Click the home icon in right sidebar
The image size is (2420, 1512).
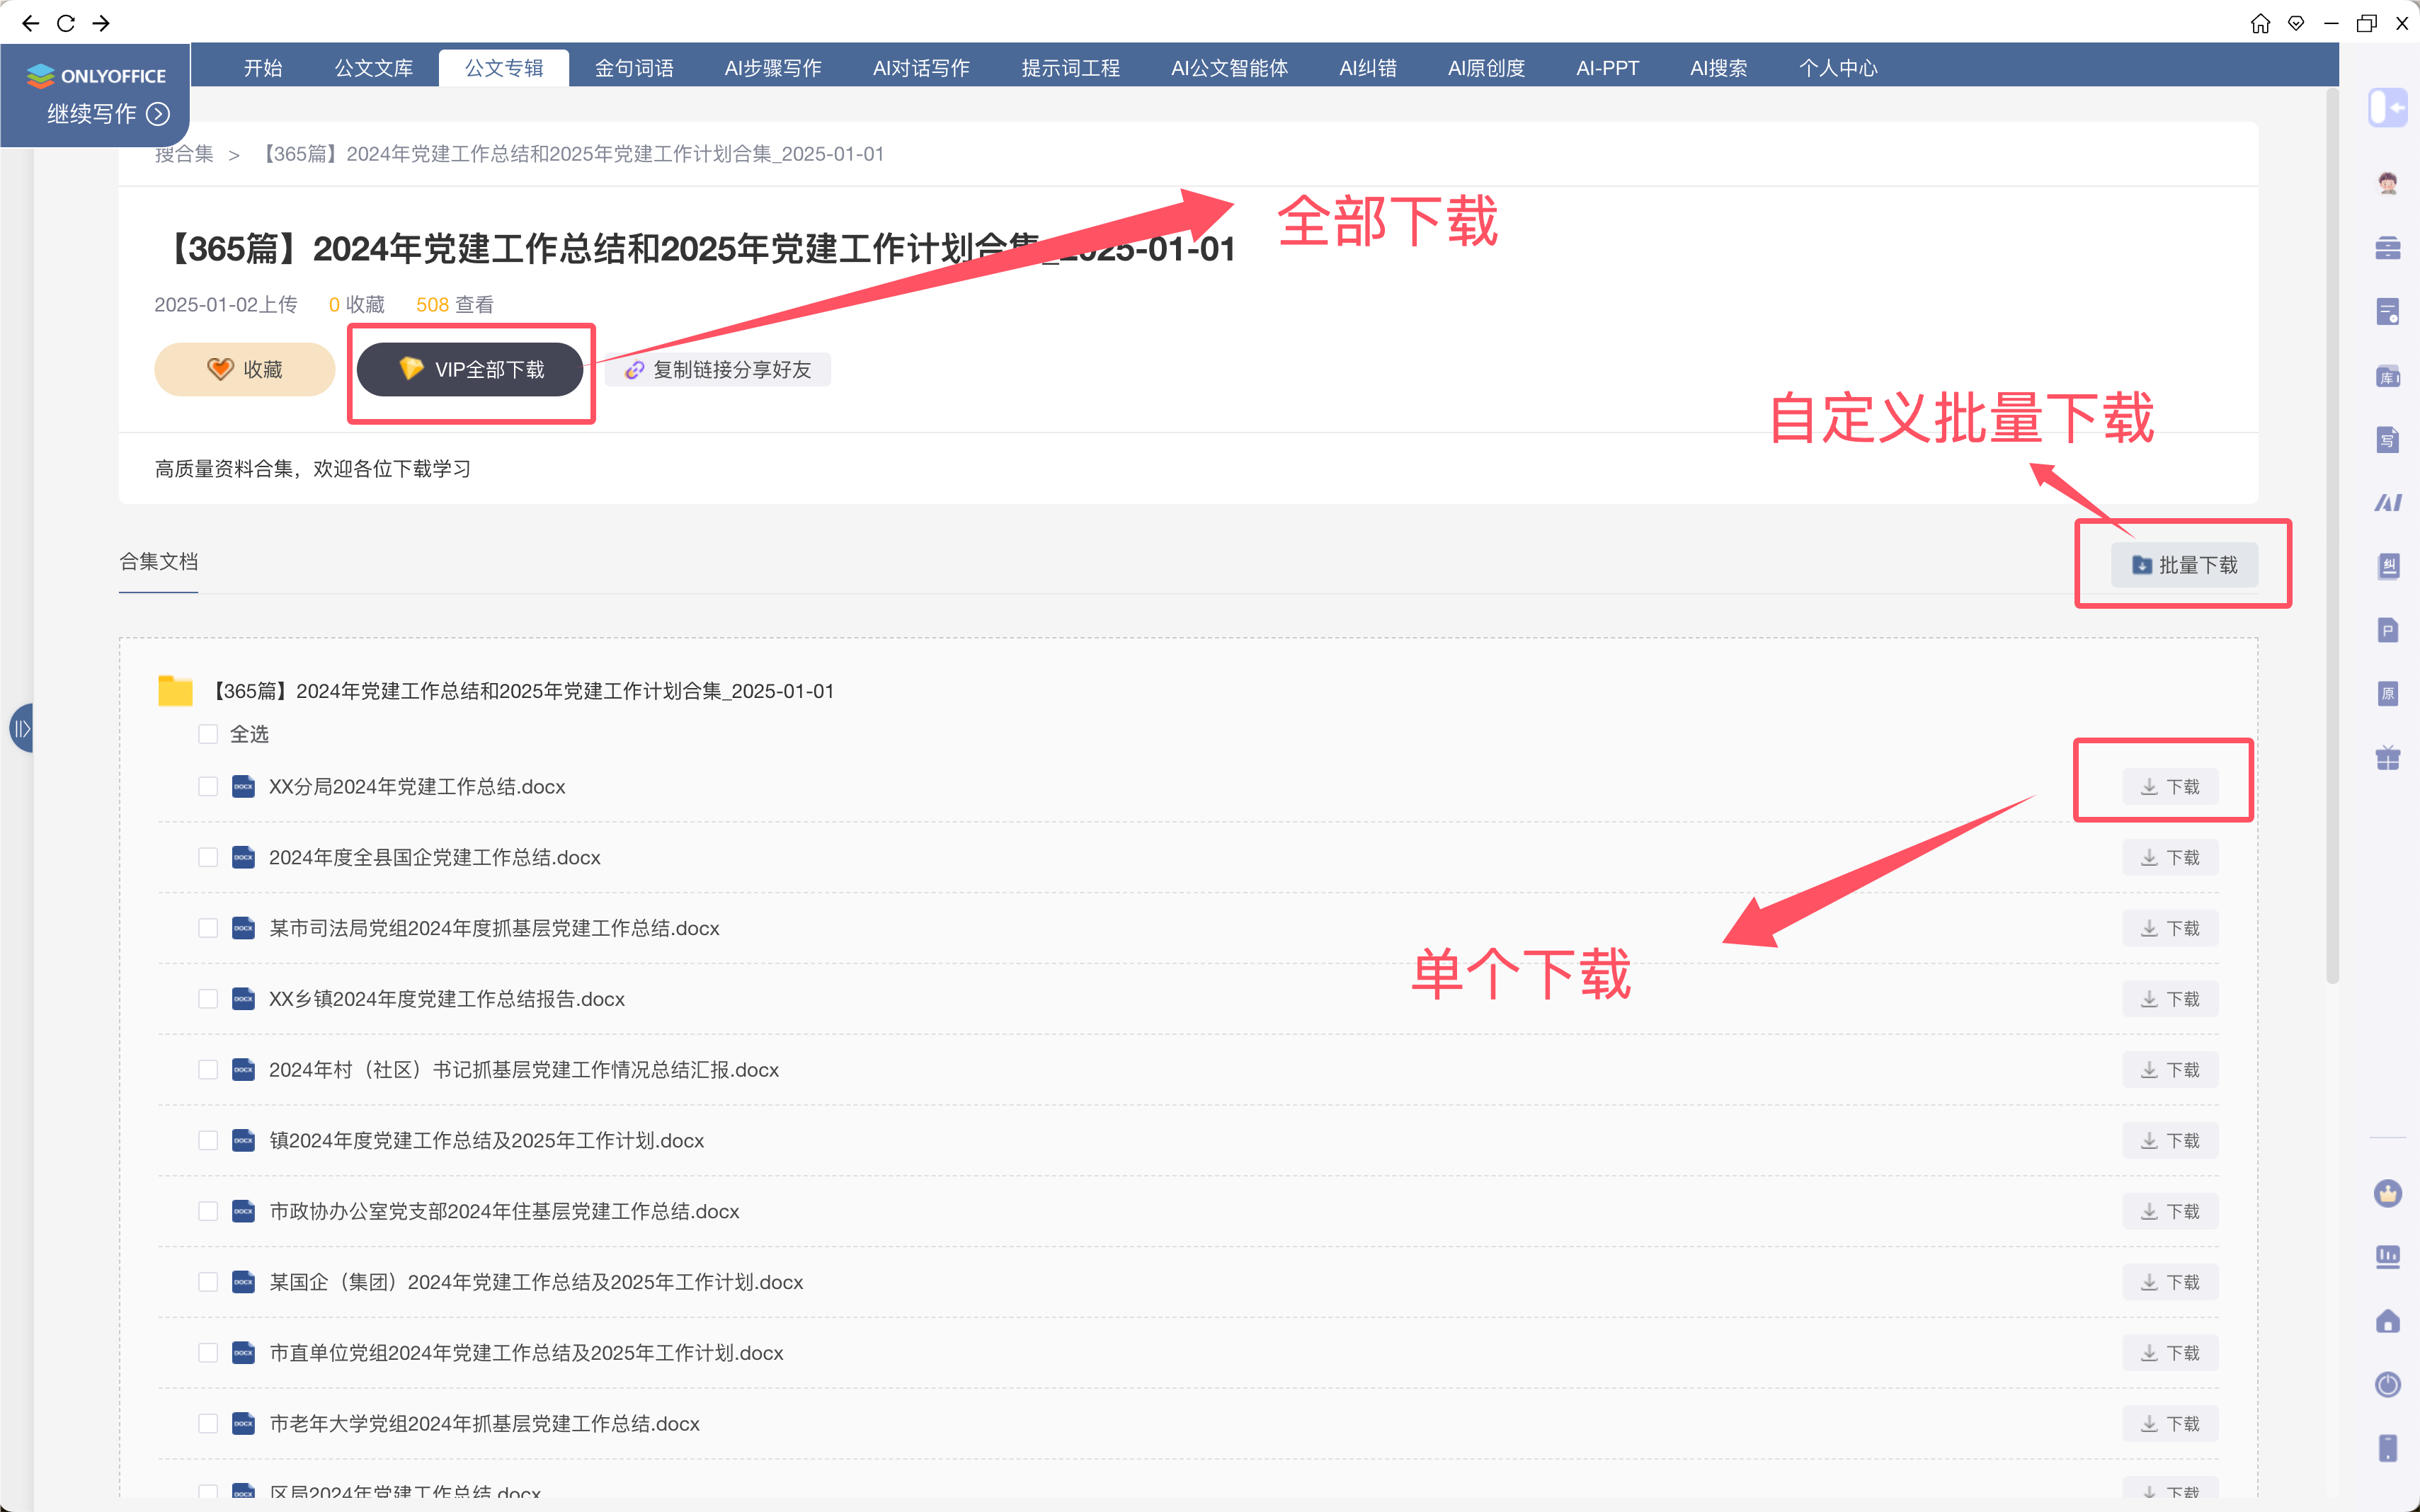coord(2387,1321)
